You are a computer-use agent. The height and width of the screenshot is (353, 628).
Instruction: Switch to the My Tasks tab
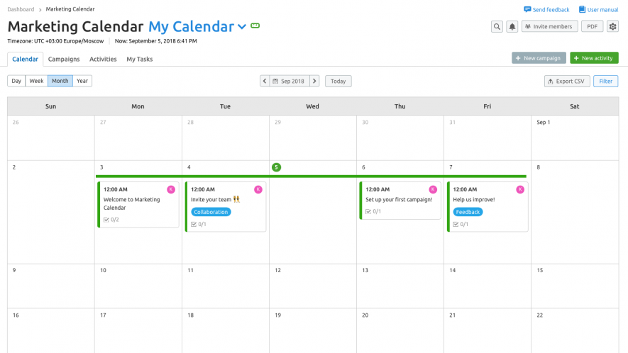pyautogui.click(x=139, y=59)
